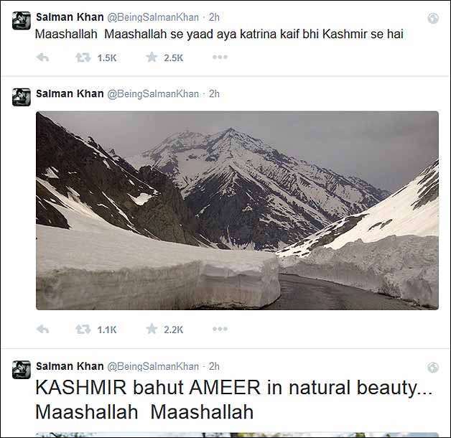Retweet the mountain photo tweet with 1.1K
The image size is (451, 438).
[83, 329]
